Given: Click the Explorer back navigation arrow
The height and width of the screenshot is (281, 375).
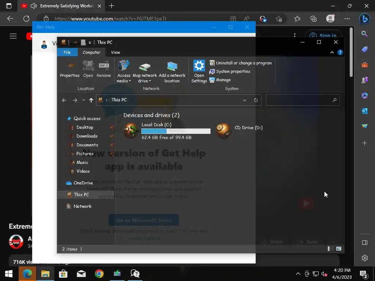Looking at the screenshot, I should (64, 100).
